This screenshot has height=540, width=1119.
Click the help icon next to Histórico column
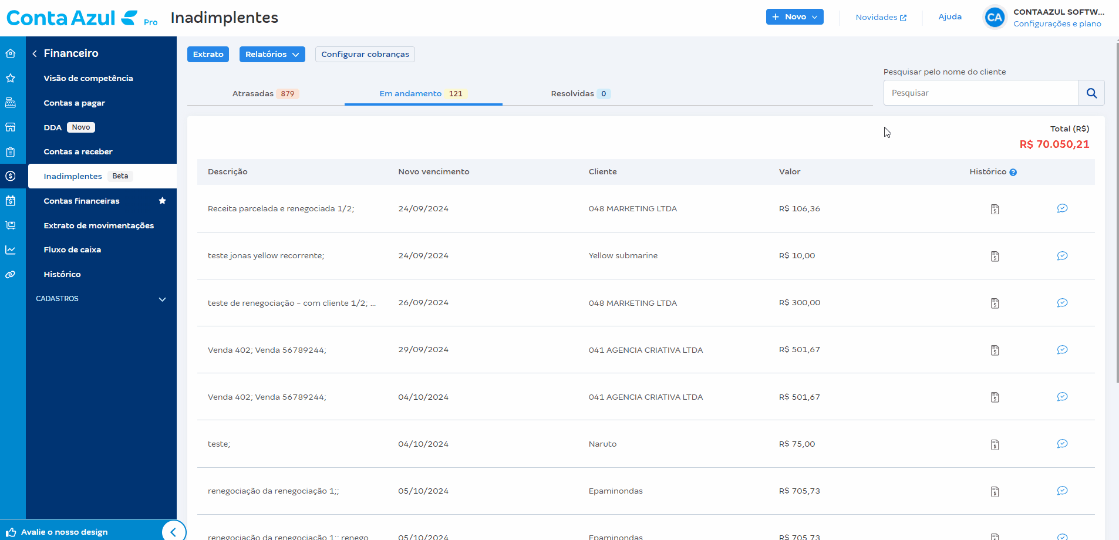click(1014, 171)
